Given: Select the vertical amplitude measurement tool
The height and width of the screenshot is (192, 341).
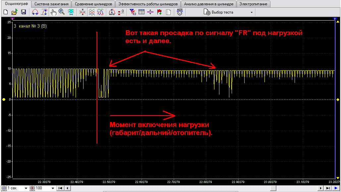Looking at the screenshot, I should click(44, 12).
